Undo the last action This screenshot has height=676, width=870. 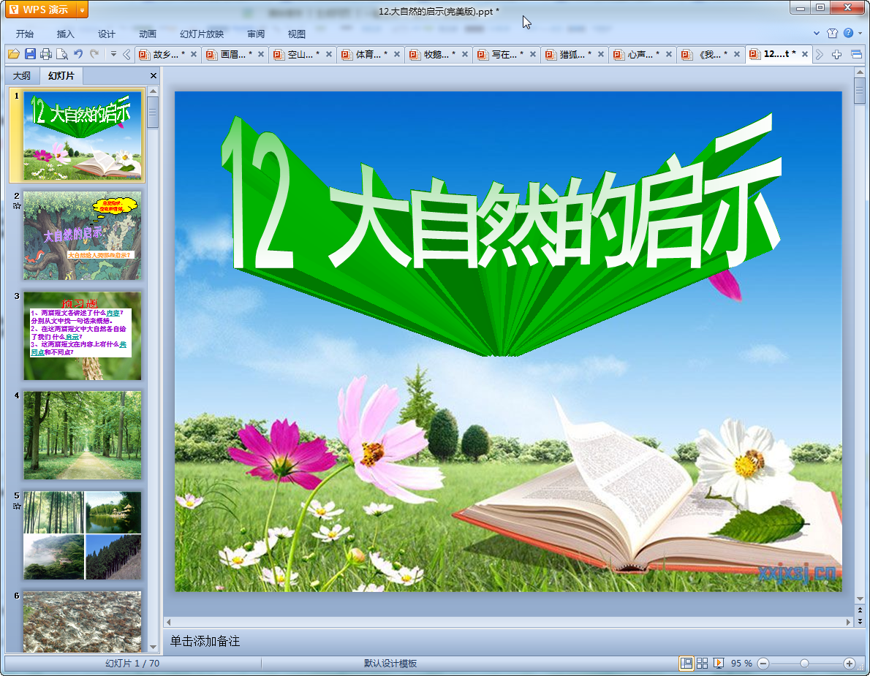click(78, 54)
